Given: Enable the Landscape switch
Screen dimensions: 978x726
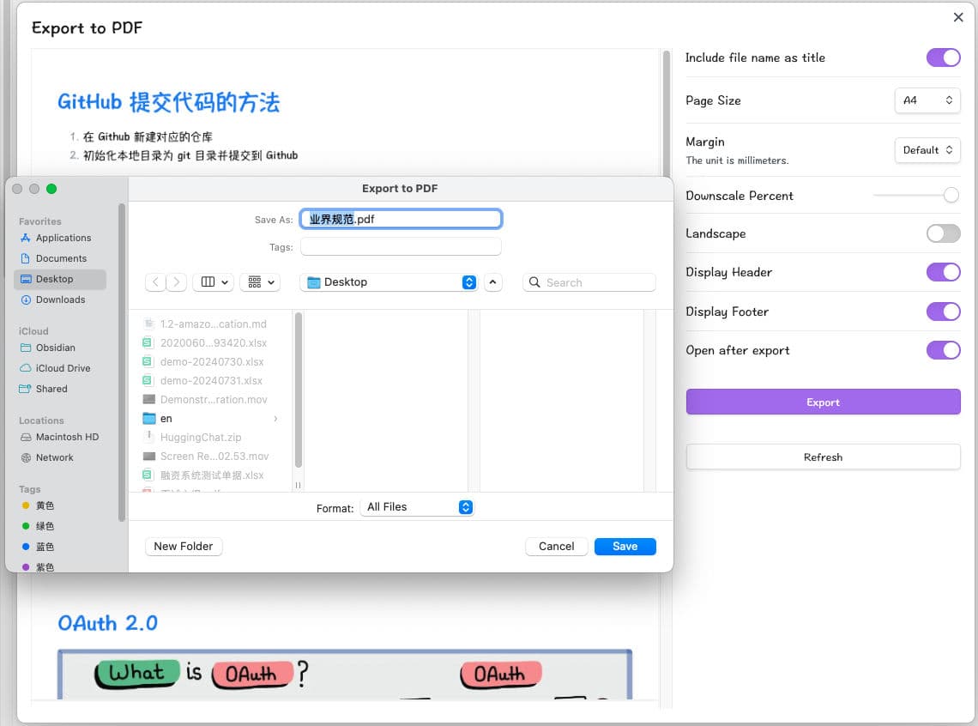Looking at the screenshot, I should 943,233.
